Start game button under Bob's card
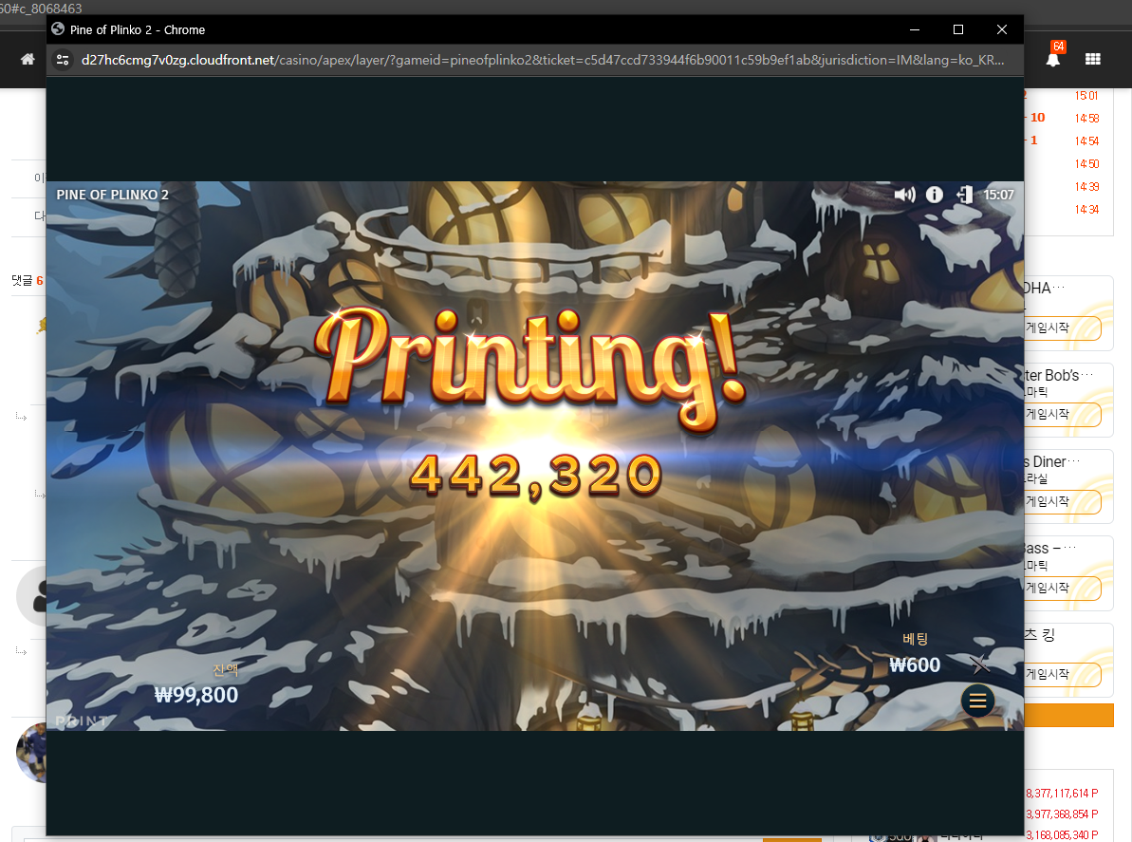 tap(1061, 415)
